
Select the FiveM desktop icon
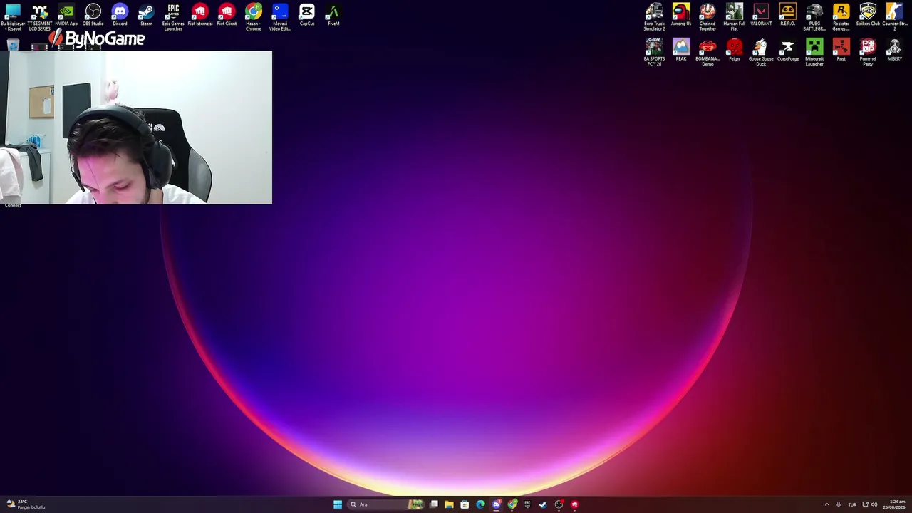click(x=333, y=15)
